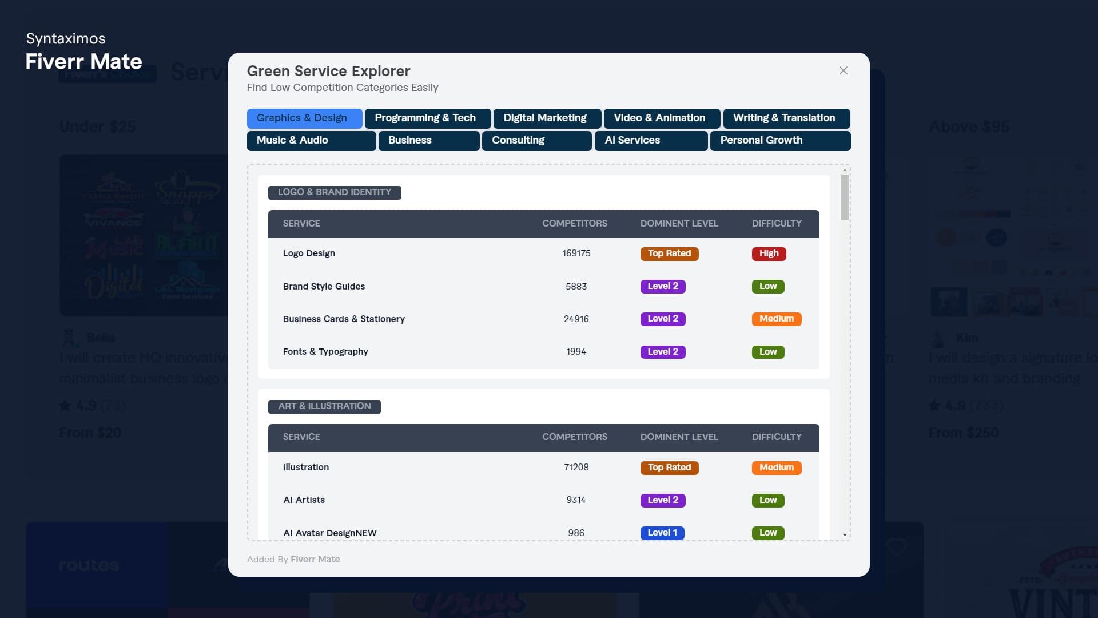
Task: Click the Illustration service name
Action: (x=305, y=467)
